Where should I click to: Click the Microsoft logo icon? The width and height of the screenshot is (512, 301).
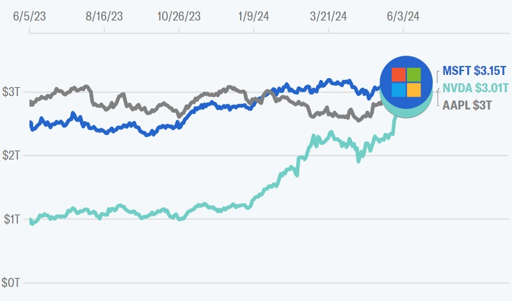(405, 83)
